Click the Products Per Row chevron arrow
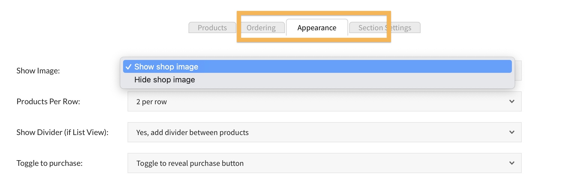Image resolution: width=581 pixels, height=186 pixels. point(512,101)
